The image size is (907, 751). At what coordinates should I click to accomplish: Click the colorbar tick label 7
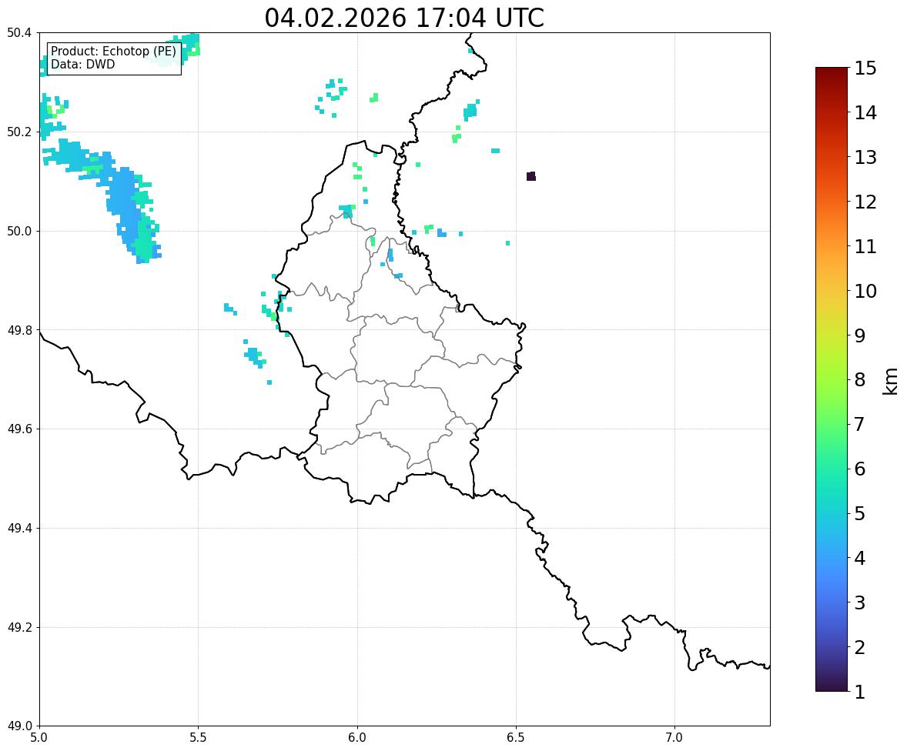coord(860,424)
